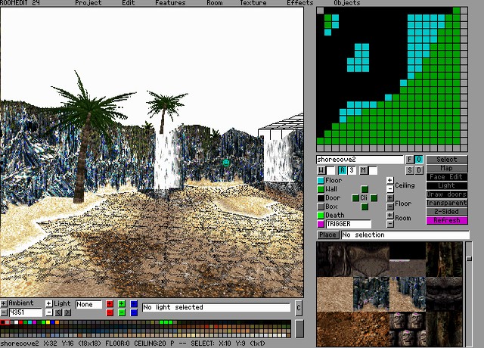Toggle the R room mode button
The image size is (484, 348).
343,170
